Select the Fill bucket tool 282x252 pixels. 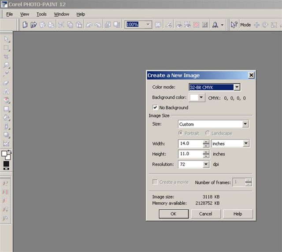point(6,117)
